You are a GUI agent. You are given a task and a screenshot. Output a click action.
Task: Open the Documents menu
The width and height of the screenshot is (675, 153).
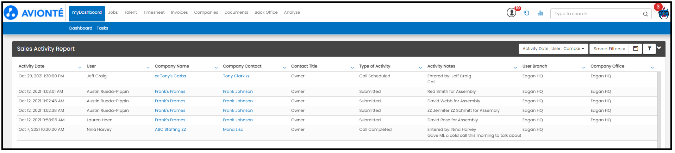236,12
